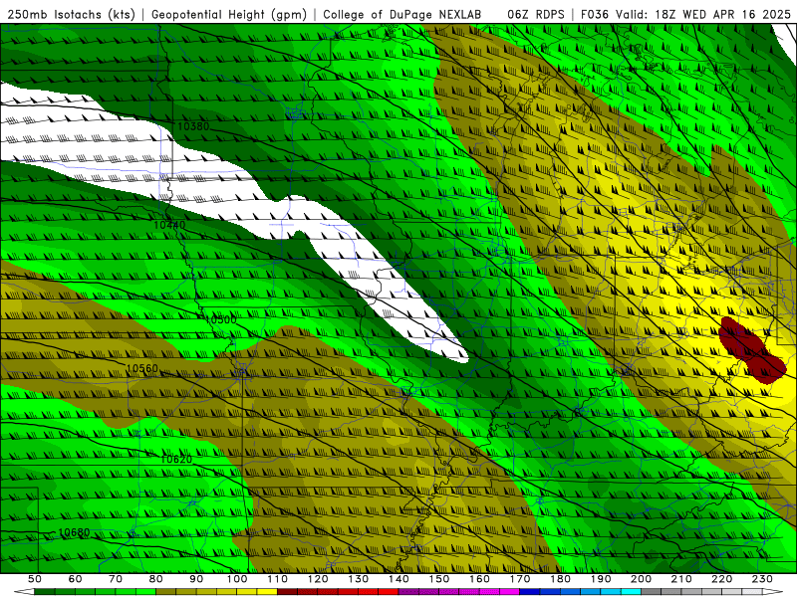Click the dark green swatch under 50
This screenshot has height=597, width=797.
pyautogui.click(x=45, y=592)
